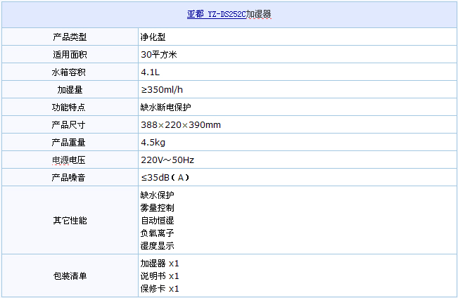The width and height of the screenshot is (458, 298).
Task: Select the 220V~50Hz voltage value
Action: [x=167, y=160]
